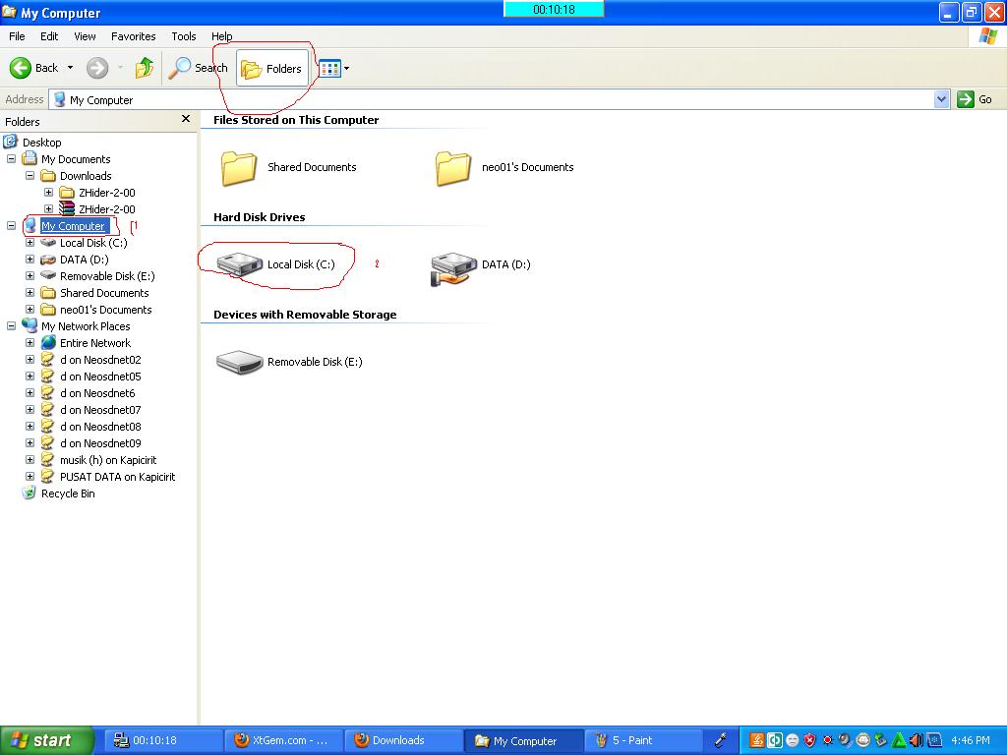Click the green Back arrow icon
This screenshot has height=755, width=1007.
pos(20,68)
